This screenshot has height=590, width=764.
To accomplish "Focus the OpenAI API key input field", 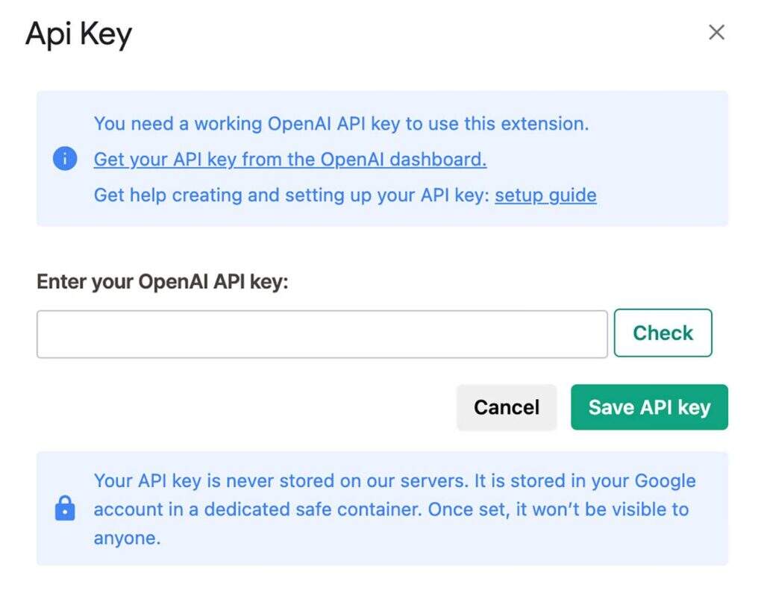I will point(322,333).
